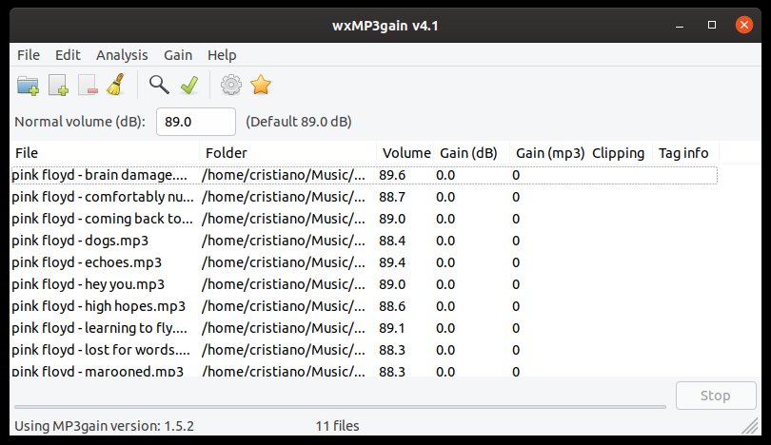Open settings via the gear icon
Screen dimensions: 771x445
coord(231,85)
